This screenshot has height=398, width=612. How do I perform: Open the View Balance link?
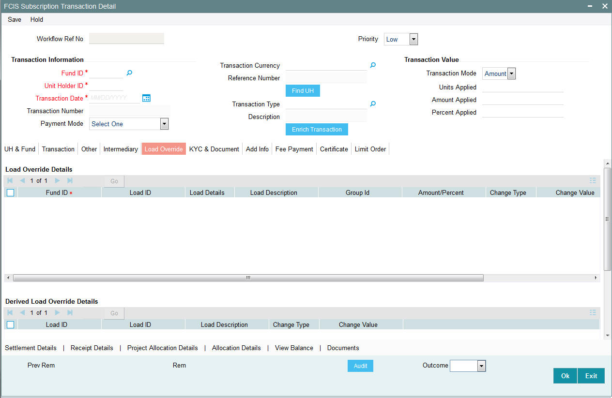pos(294,348)
